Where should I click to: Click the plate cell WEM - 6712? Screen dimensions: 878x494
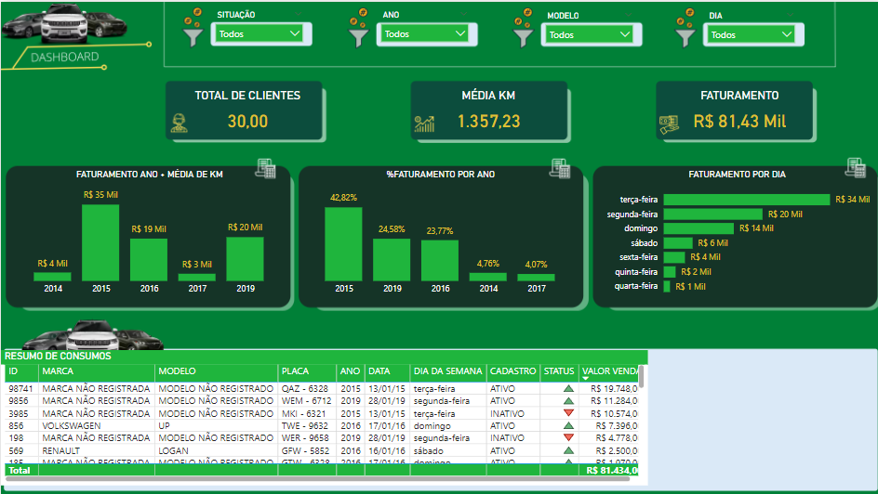click(x=306, y=400)
